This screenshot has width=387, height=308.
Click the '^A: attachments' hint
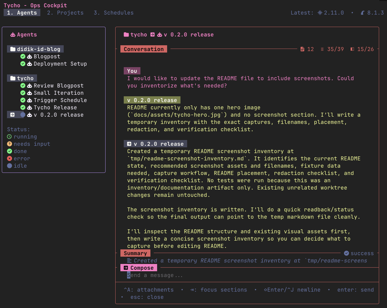[x=149, y=290]
